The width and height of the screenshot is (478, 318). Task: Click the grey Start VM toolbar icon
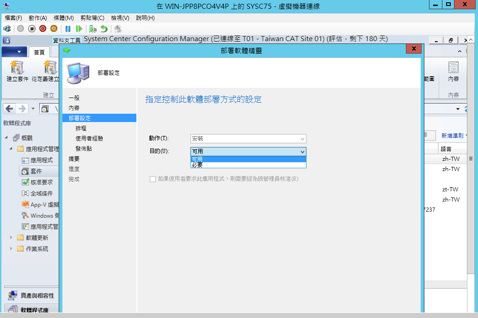tap(20, 29)
